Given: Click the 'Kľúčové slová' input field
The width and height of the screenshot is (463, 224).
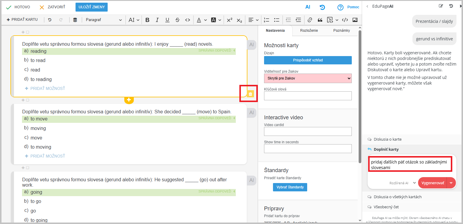Looking at the screenshot, I should (308, 96).
